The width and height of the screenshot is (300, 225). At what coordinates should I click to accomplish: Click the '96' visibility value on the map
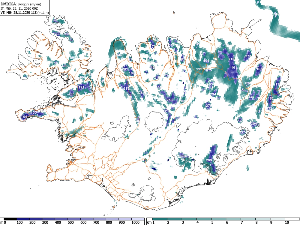point(25,117)
